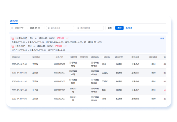Click 记录超上: 22 in 总课消合计 line

63,38
